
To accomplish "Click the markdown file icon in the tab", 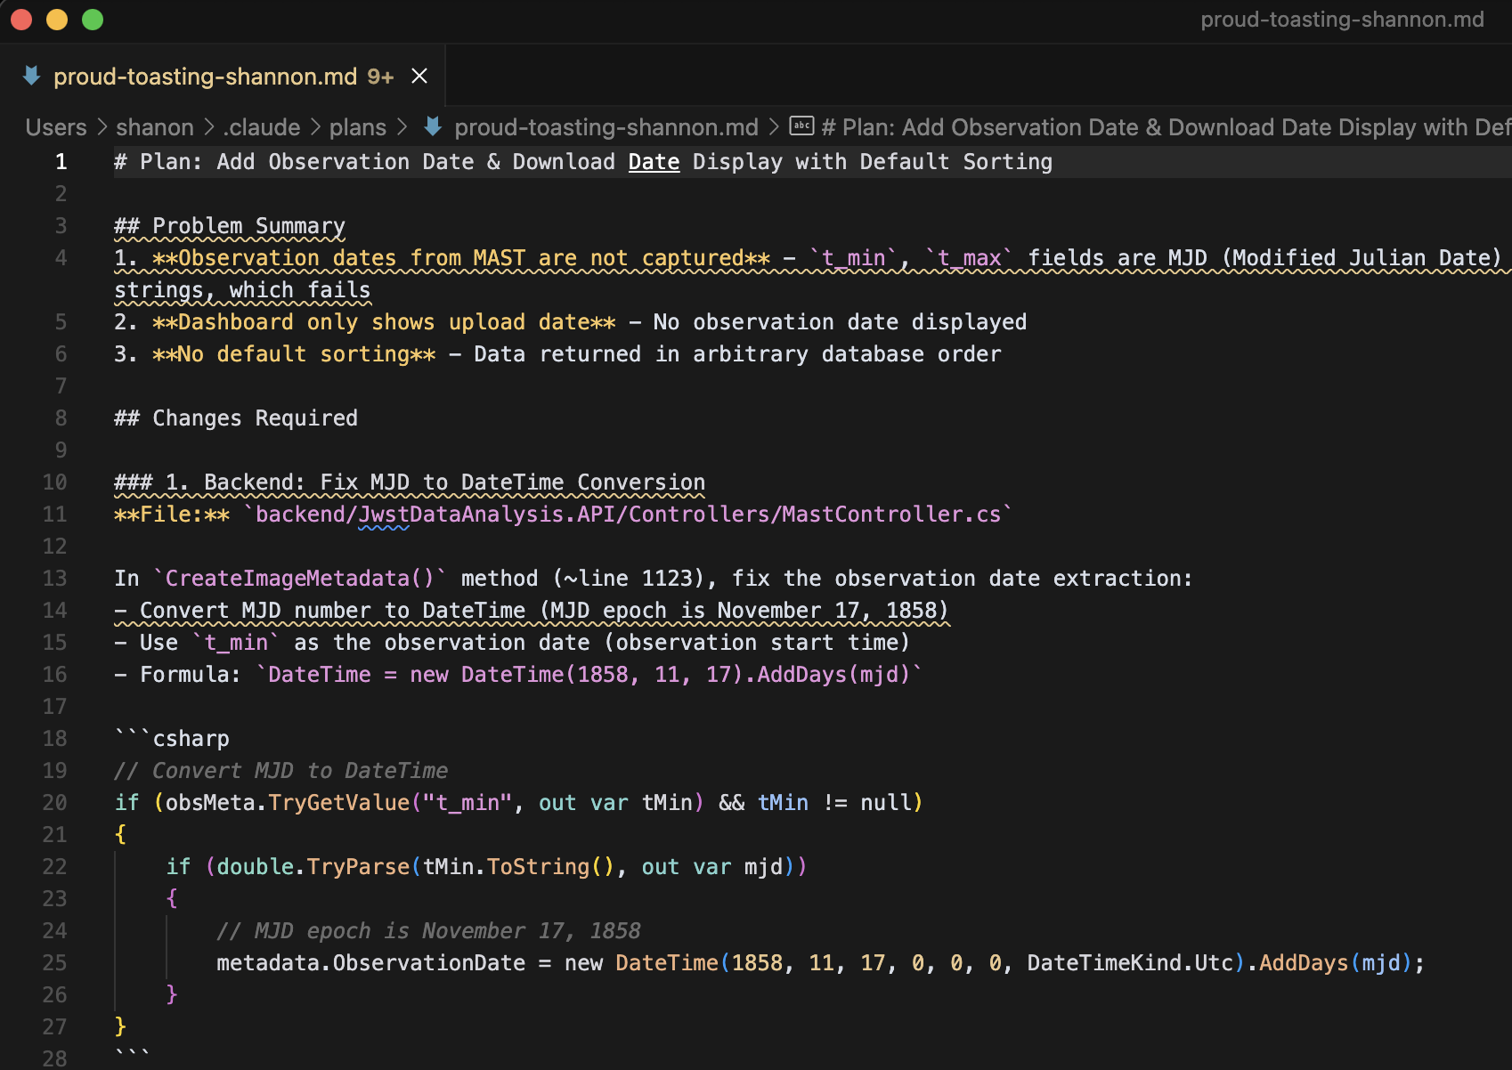I will click(31, 77).
